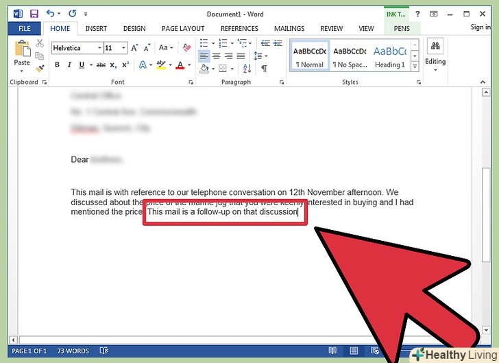
Task: Open proofing errors icon in status bar
Action: click(x=104, y=351)
